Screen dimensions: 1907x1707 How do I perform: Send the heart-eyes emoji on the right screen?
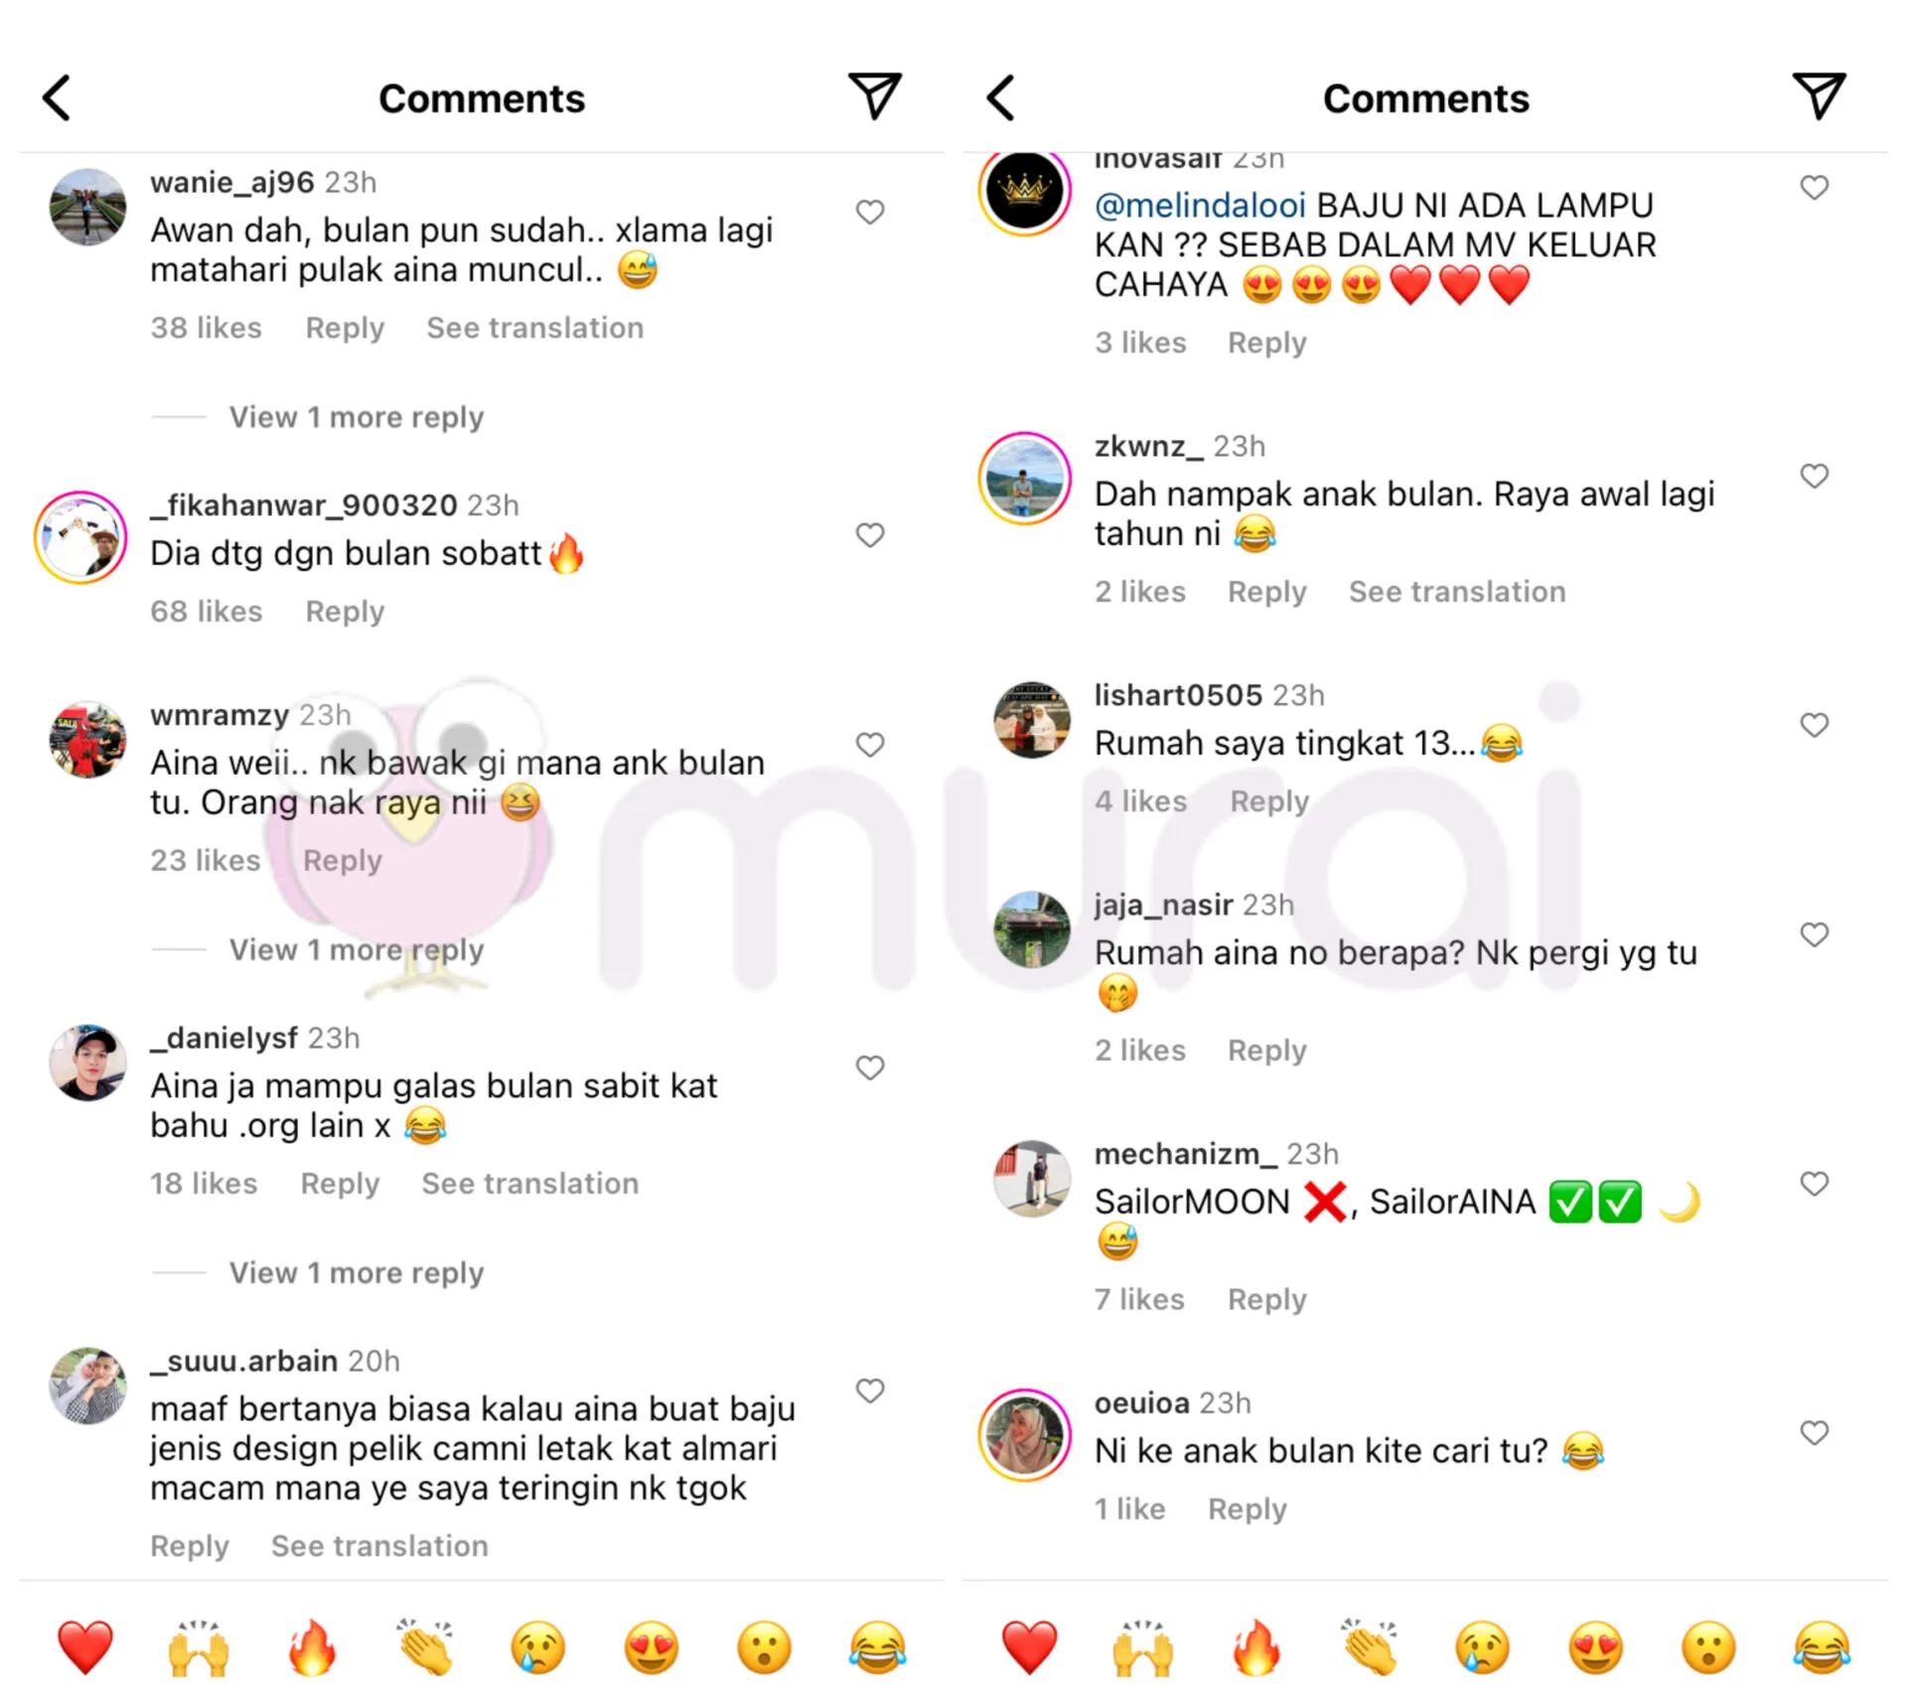1595,1647
